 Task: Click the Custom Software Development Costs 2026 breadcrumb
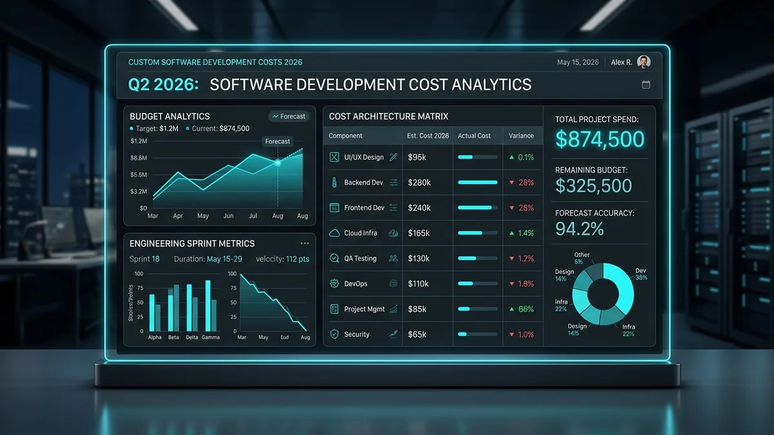click(x=215, y=63)
